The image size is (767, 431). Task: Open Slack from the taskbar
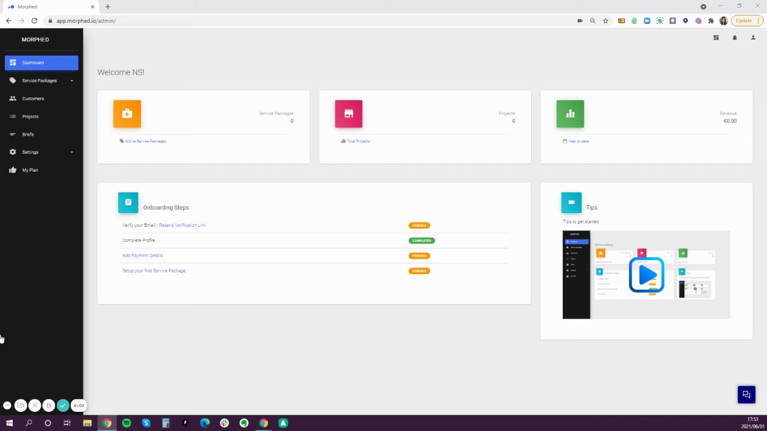coord(224,423)
